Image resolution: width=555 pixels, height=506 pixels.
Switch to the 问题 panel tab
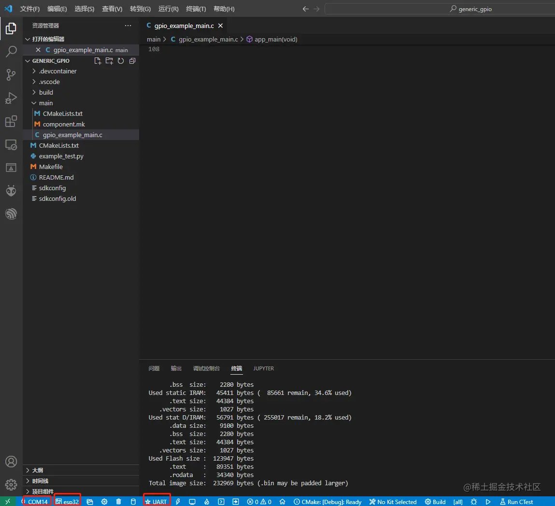point(154,368)
